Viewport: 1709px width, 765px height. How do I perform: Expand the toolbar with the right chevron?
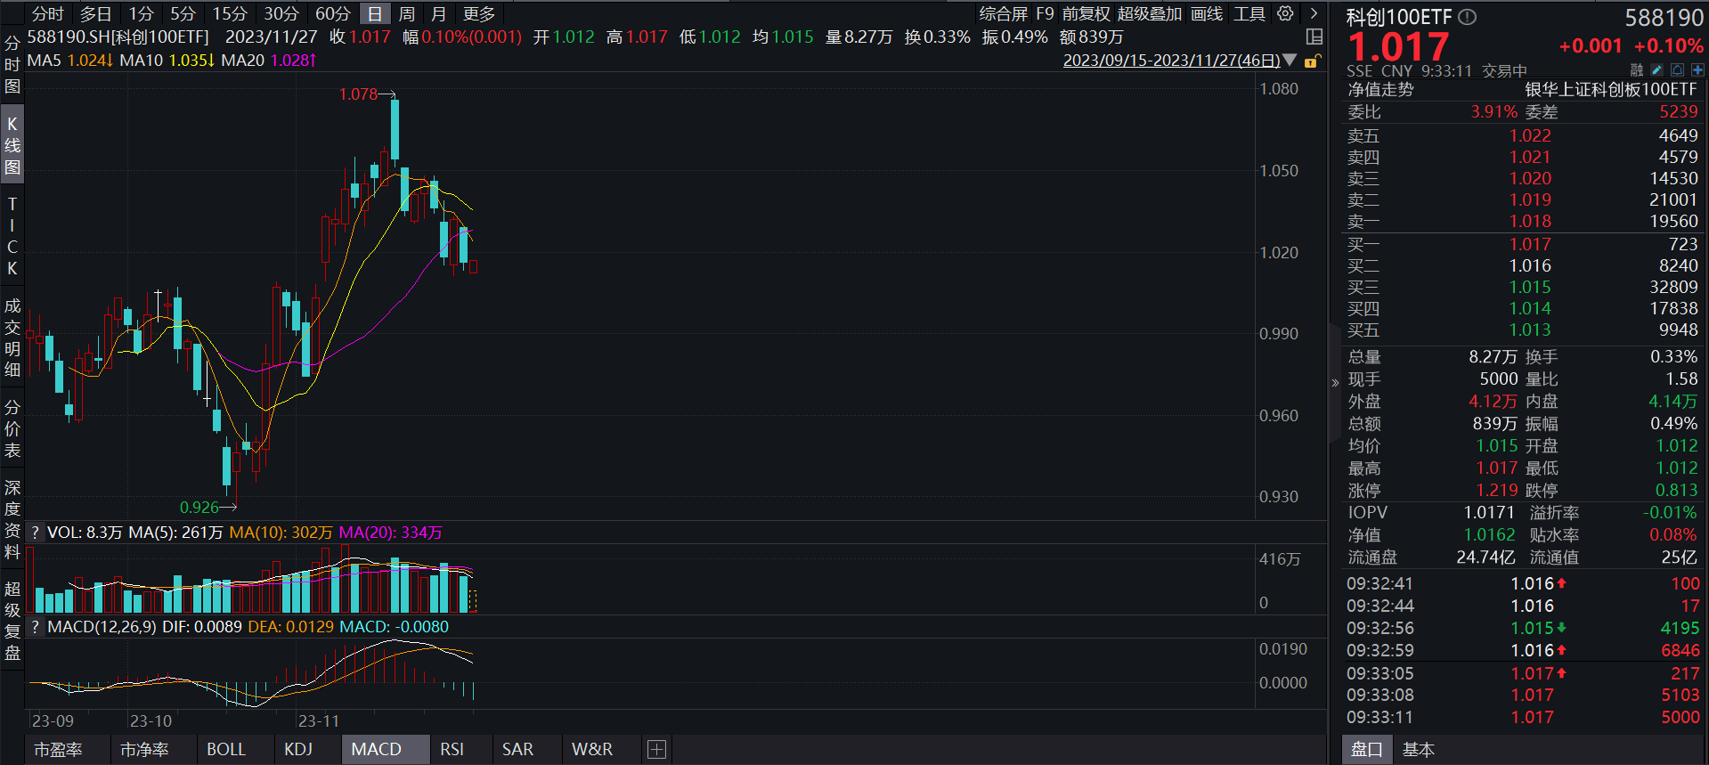(x=1314, y=13)
